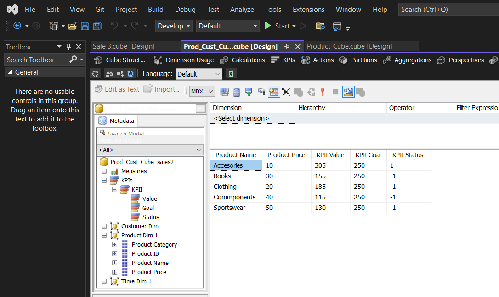This screenshot has height=297, width=499.
Task: Click the <Select dimension> filter cell
Action: point(253,118)
